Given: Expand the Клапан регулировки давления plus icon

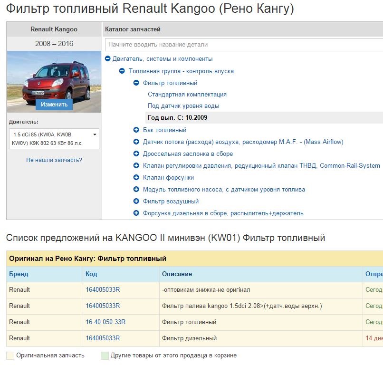Looking at the screenshot, I should pyautogui.click(x=136, y=165).
